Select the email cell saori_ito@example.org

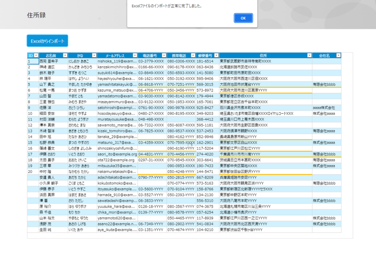pyautogui.click(x=117, y=155)
